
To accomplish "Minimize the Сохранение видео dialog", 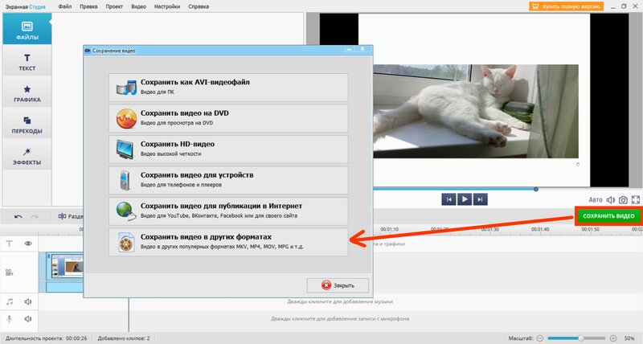I will click(x=349, y=50).
